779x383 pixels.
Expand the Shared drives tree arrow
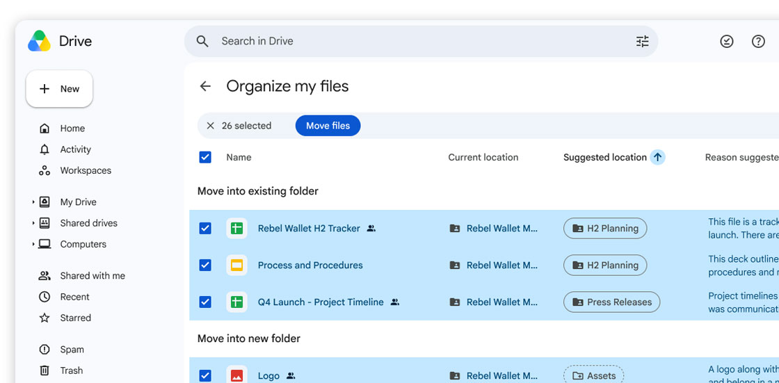pyautogui.click(x=33, y=223)
